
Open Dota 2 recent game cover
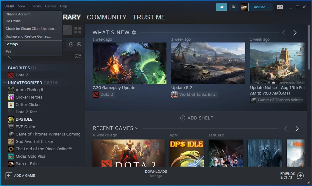click(129, 153)
